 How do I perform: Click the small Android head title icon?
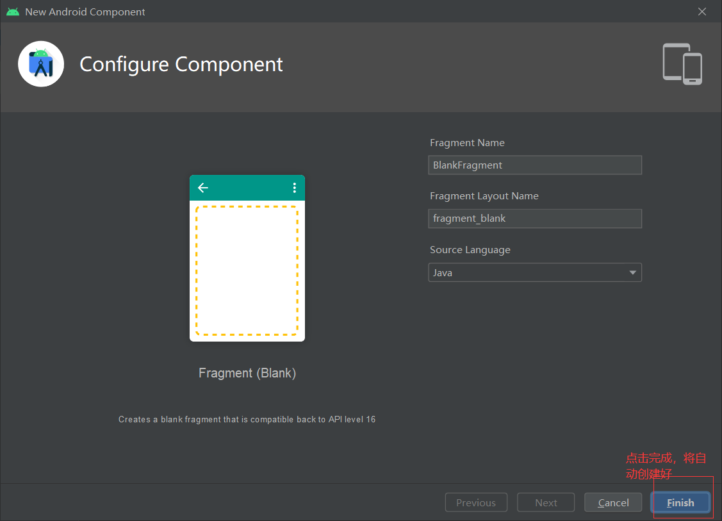click(13, 12)
